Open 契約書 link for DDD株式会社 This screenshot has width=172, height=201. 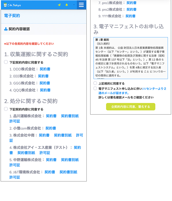click(x=45, y=69)
